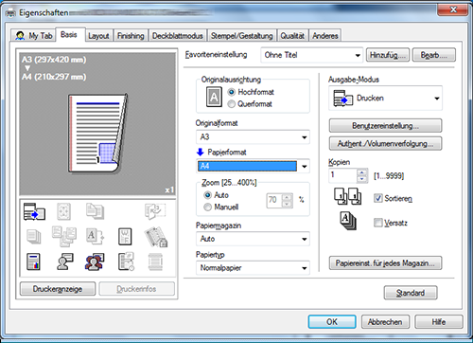Screen dimensions: 473x343
Task: Open the Stempel/Gestaltung tab
Action: pos(242,36)
